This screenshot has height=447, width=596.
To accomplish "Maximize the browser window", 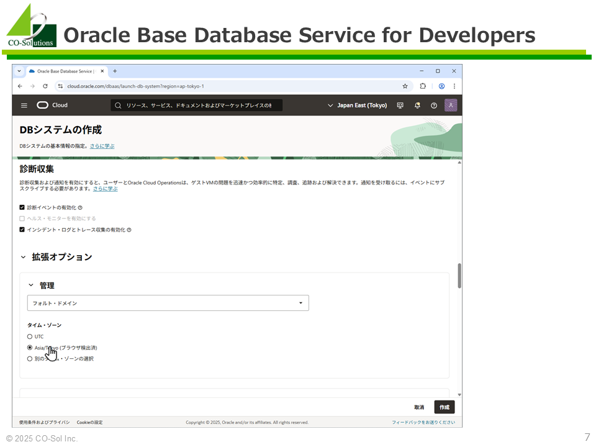I will click(438, 71).
